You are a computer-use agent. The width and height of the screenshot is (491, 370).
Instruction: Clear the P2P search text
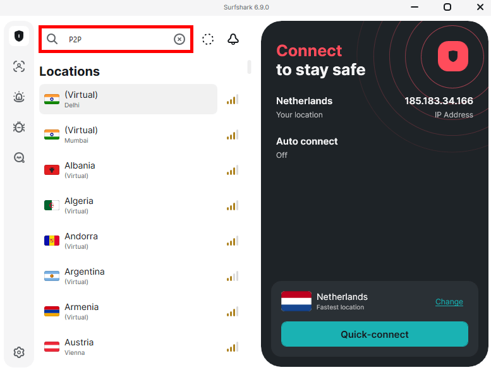point(179,39)
